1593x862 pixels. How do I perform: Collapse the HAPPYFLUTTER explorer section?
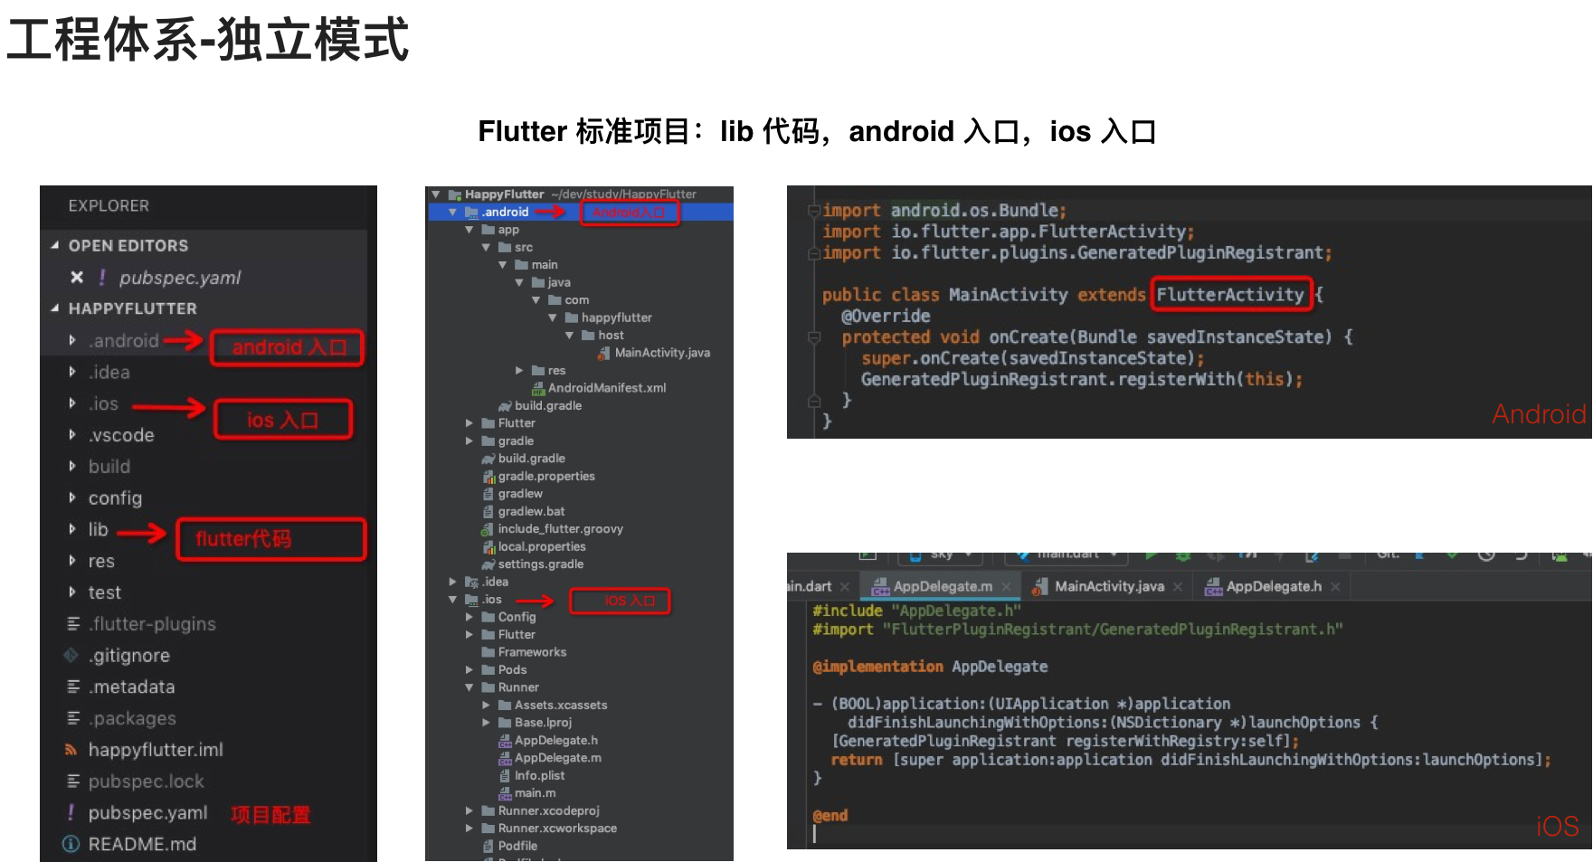pos(55,308)
